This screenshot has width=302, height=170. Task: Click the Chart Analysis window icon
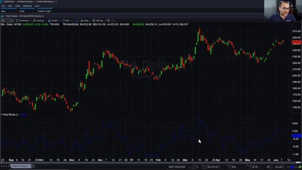pos(2,16)
